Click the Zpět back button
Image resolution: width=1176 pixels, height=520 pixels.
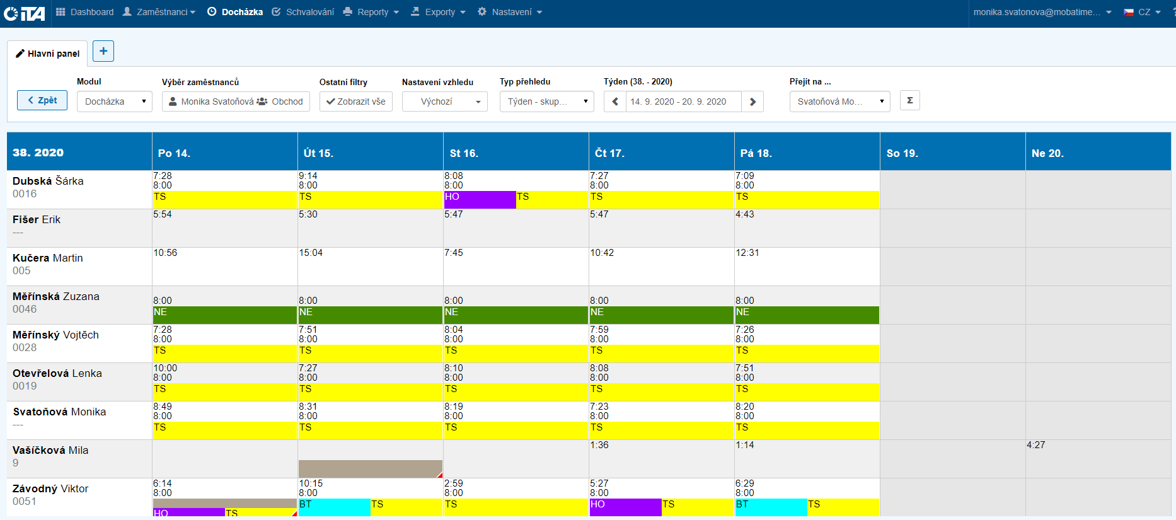[42, 100]
